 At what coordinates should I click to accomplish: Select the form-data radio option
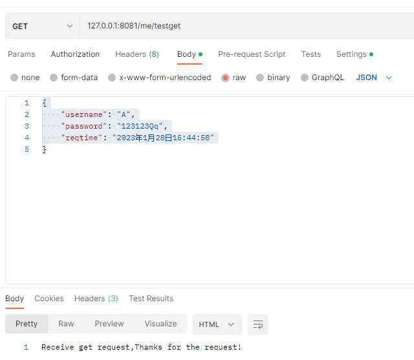(x=54, y=78)
